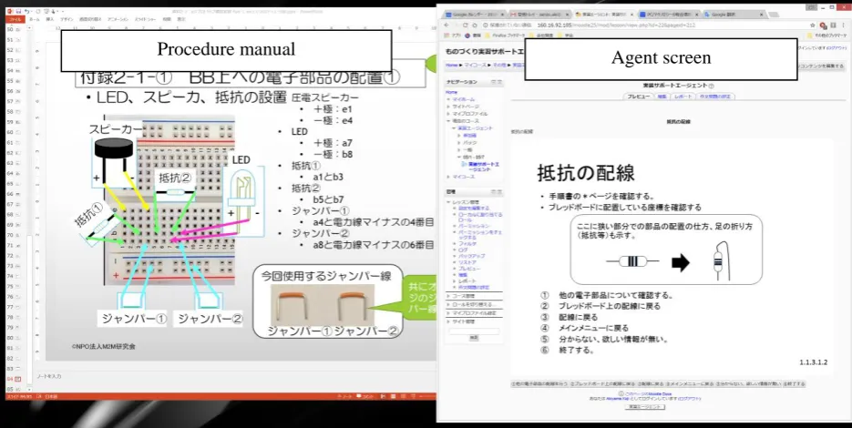The height and width of the screenshot is (428, 852).
Task: Open the その他のブックマーク folder
Action: pos(826,36)
